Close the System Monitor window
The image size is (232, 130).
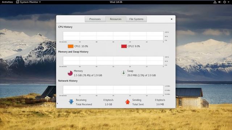click(171, 19)
